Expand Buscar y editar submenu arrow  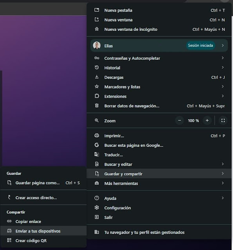pos(223,164)
